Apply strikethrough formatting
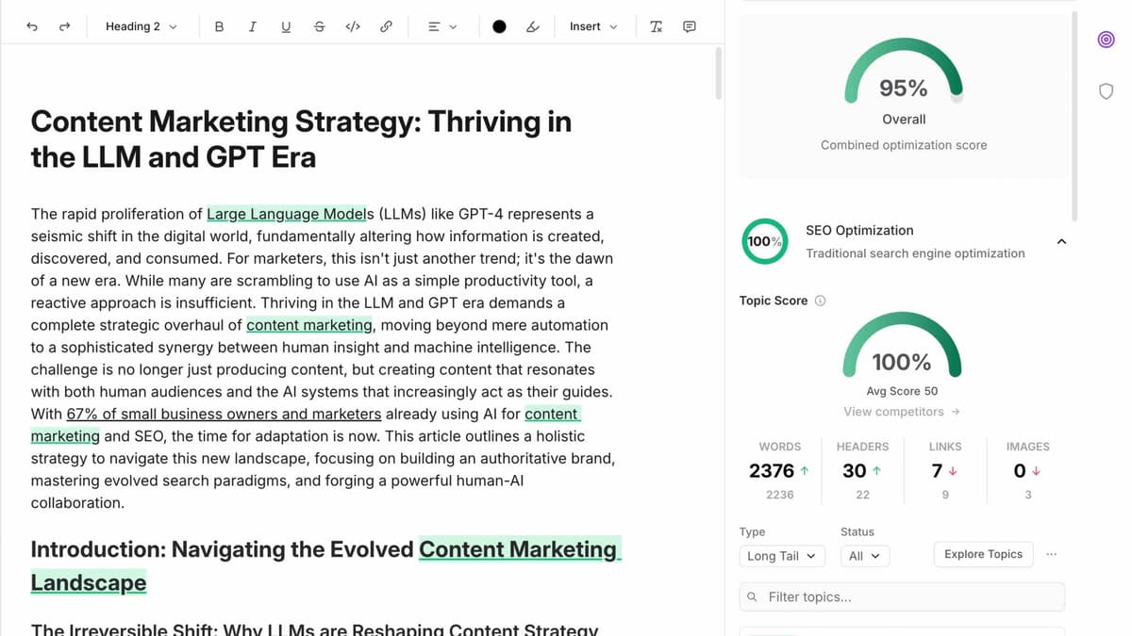This screenshot has width=1132, height=636. [x=319, y=26]
